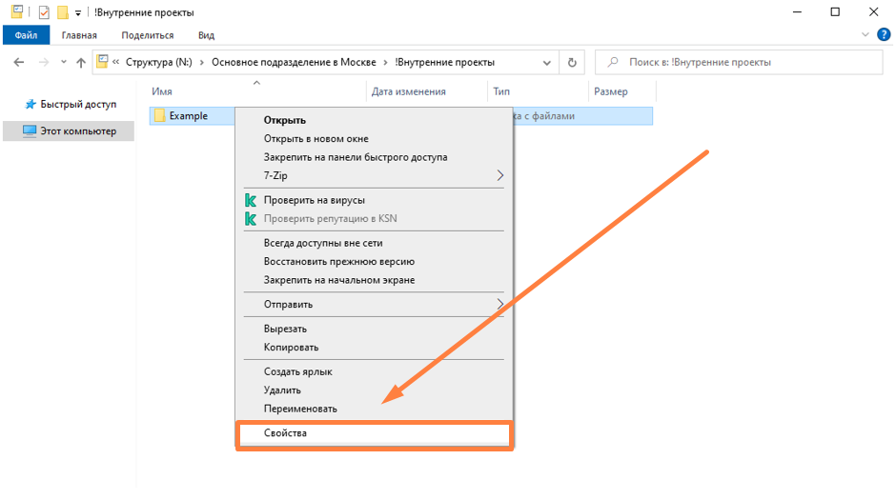
Task: Expand the 7-Zip submenu
Action: (x=499, y=175)
